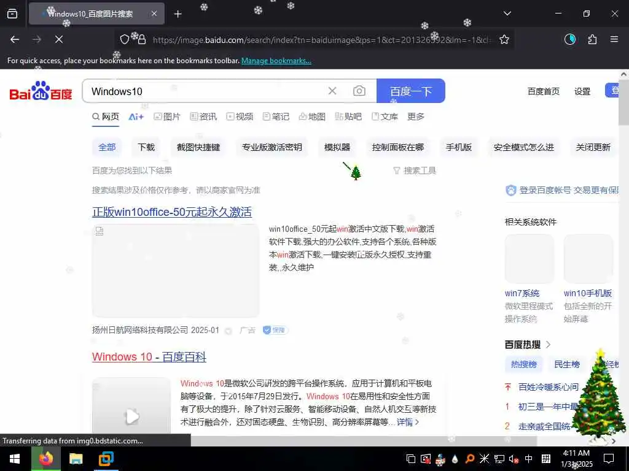Open a new browser tab
The image size is (629, 471).
178,14
